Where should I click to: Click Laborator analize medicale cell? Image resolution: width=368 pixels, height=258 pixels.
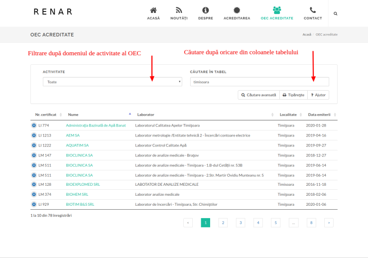(157, 194)
